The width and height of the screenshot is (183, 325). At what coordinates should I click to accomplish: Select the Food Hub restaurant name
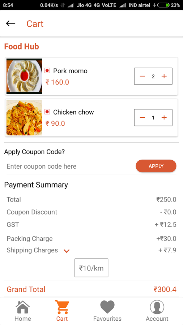point(22,47)
